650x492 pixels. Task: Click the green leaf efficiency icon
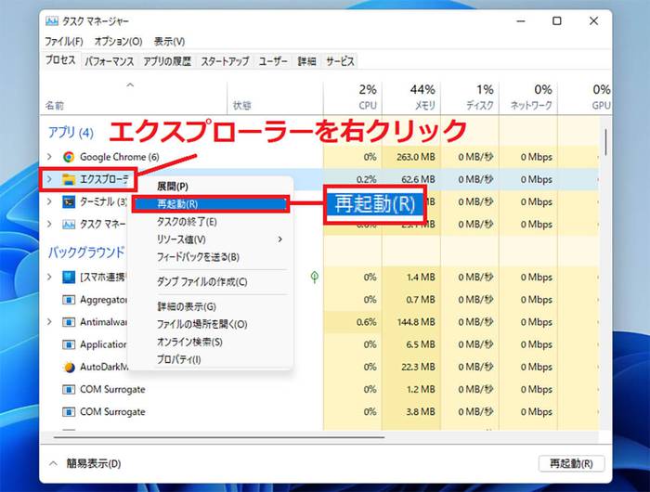(315, 277)
